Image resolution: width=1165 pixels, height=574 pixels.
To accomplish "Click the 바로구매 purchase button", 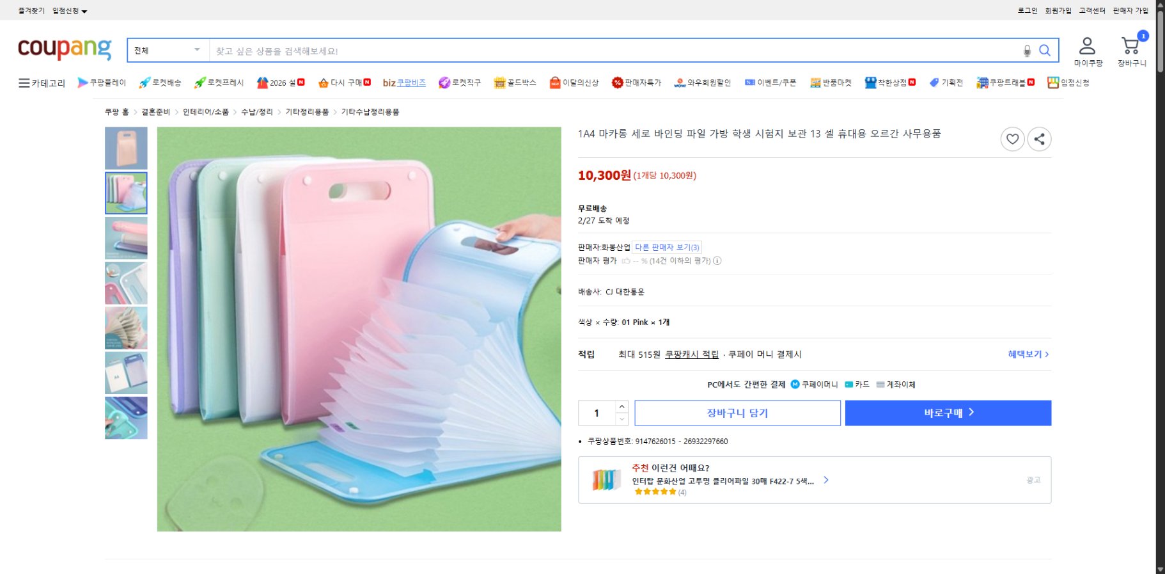I will [x=948, y=412].
